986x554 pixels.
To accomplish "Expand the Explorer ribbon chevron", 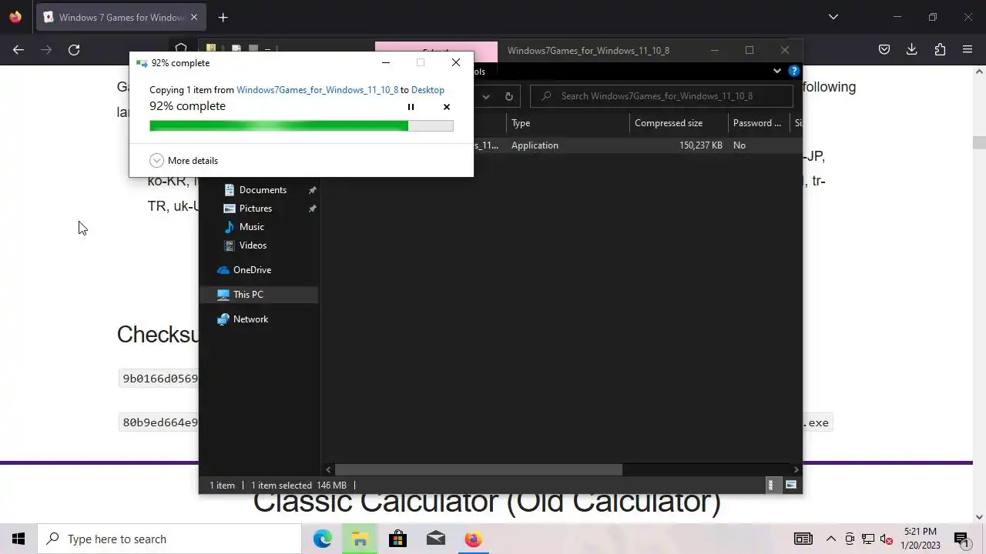I will pos(776,72).
